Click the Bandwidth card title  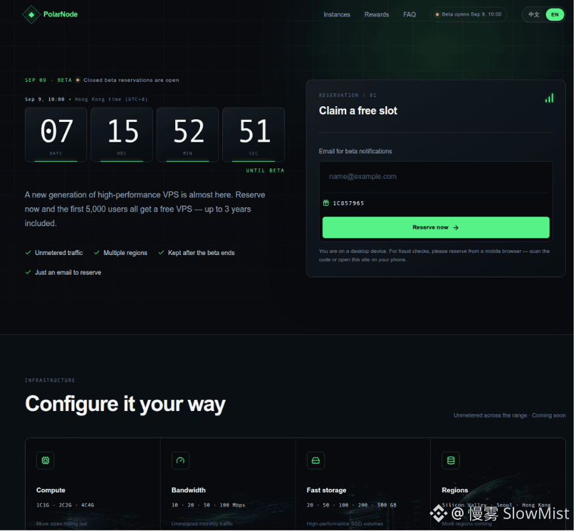(x=188, y=490)
